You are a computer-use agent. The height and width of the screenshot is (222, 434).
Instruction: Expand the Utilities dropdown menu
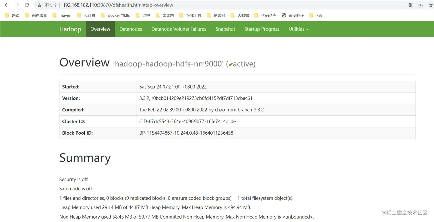click(299, 29)
